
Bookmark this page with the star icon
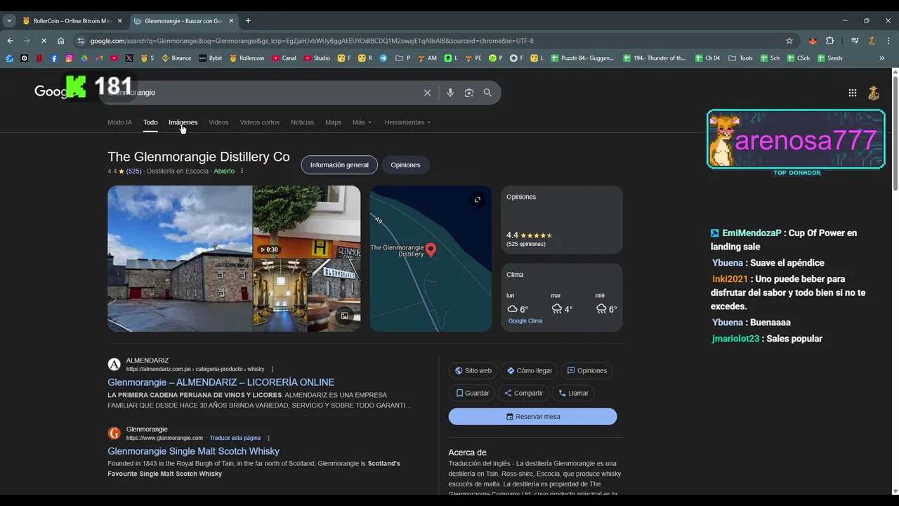point(789,41)
